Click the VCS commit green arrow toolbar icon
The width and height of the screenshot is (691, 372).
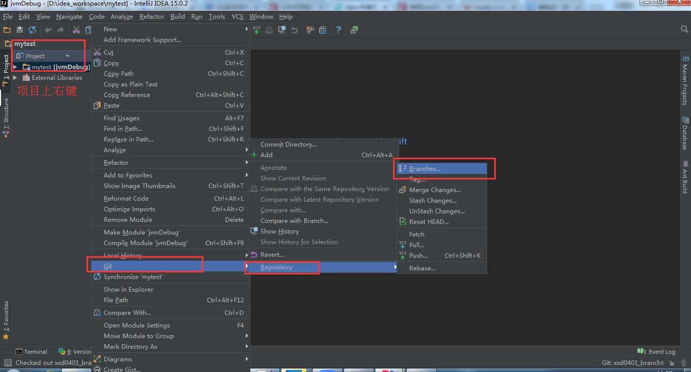[256, 30]
